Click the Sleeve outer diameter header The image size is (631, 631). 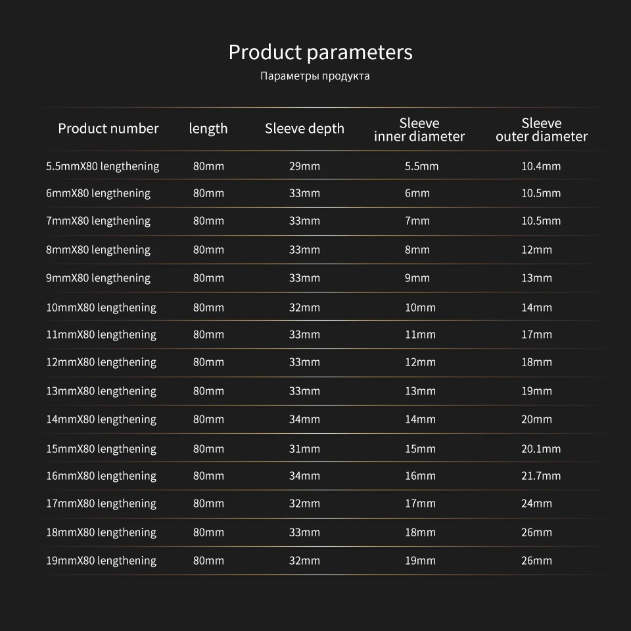coord(541,129)
